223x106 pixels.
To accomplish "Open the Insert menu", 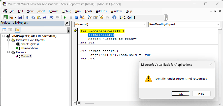I will [41, 11].
